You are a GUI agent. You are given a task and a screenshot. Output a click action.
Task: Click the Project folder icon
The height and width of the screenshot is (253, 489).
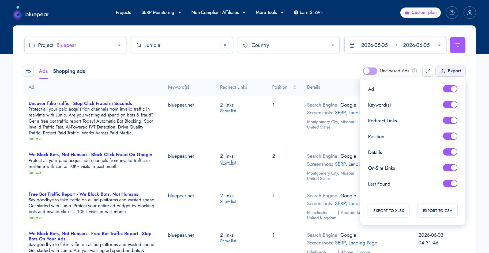point(32,45)
